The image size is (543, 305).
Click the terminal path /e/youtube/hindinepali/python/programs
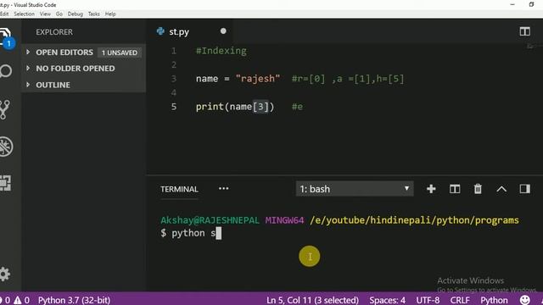[x=414, y=220]
